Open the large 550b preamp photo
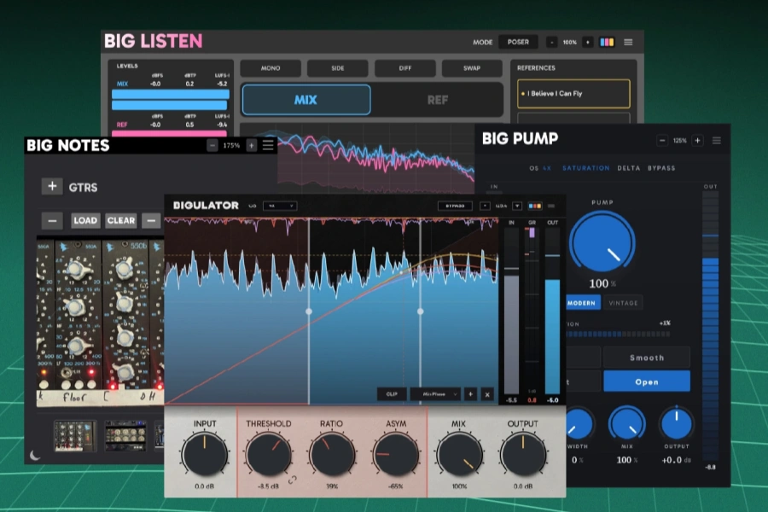This screenshot has width=768, height=512. 101,322
